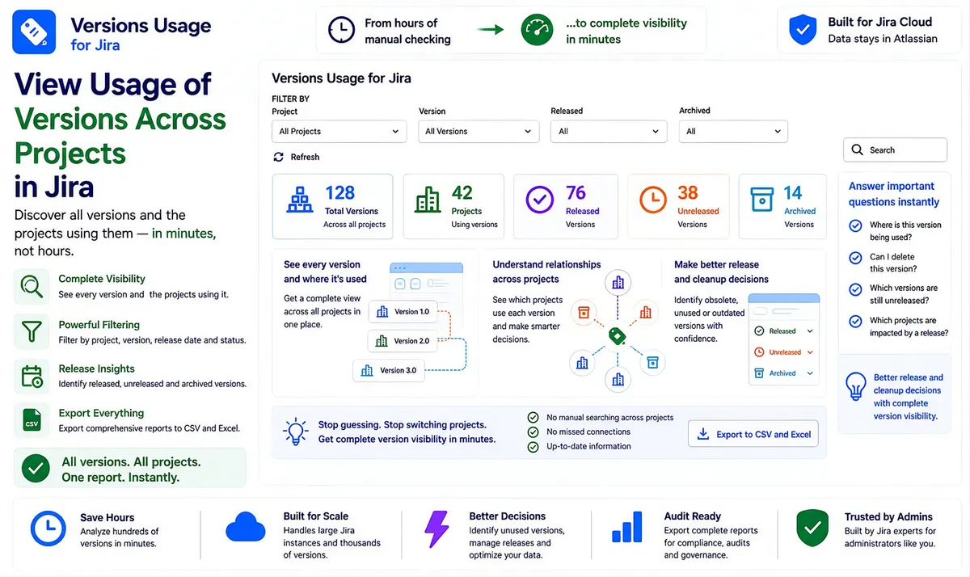Click the blue shield checkmark icon
Viewport: 970px width, 577px height.
[x=803, y=31]
